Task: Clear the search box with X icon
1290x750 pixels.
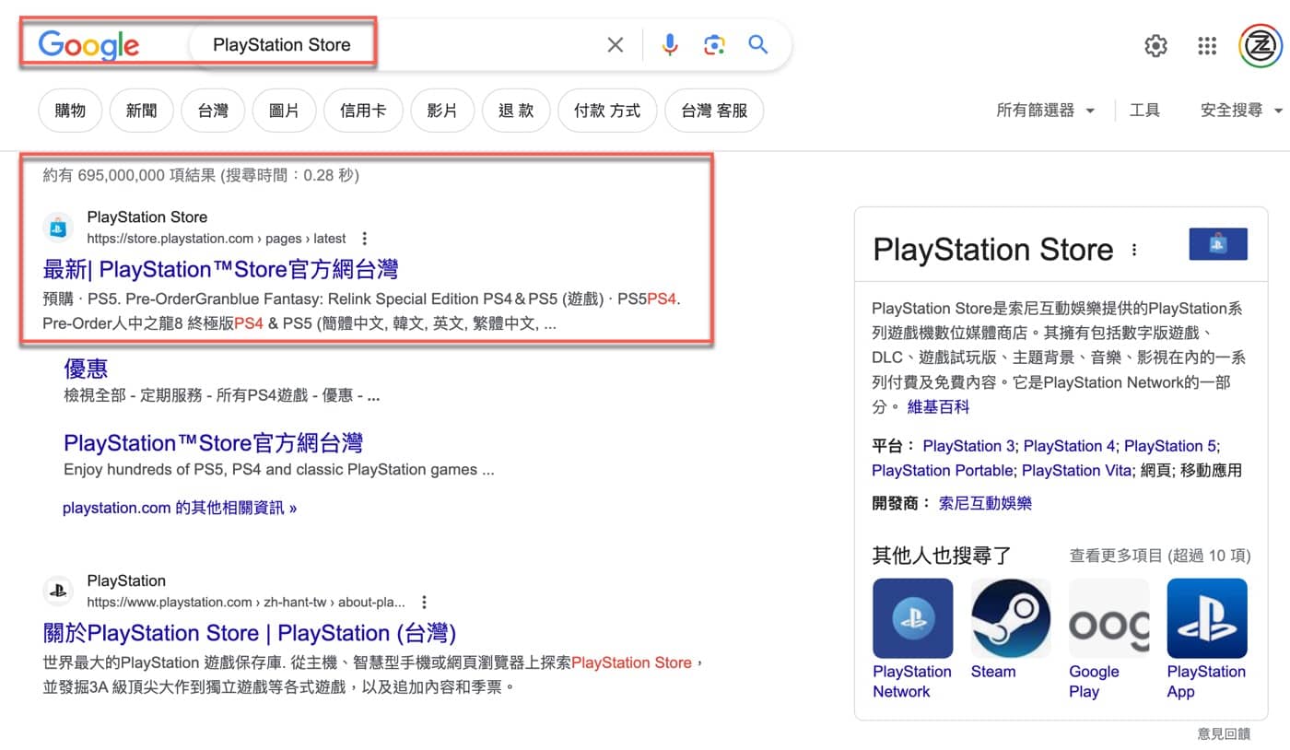Action: [x=616, y=44]
